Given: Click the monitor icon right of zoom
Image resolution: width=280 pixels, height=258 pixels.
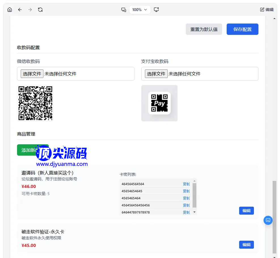Looking at the screenshot, I should click(x=156, y=10).
